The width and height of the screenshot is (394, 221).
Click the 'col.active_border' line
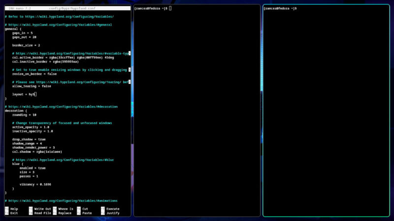(x=63, y=57)
